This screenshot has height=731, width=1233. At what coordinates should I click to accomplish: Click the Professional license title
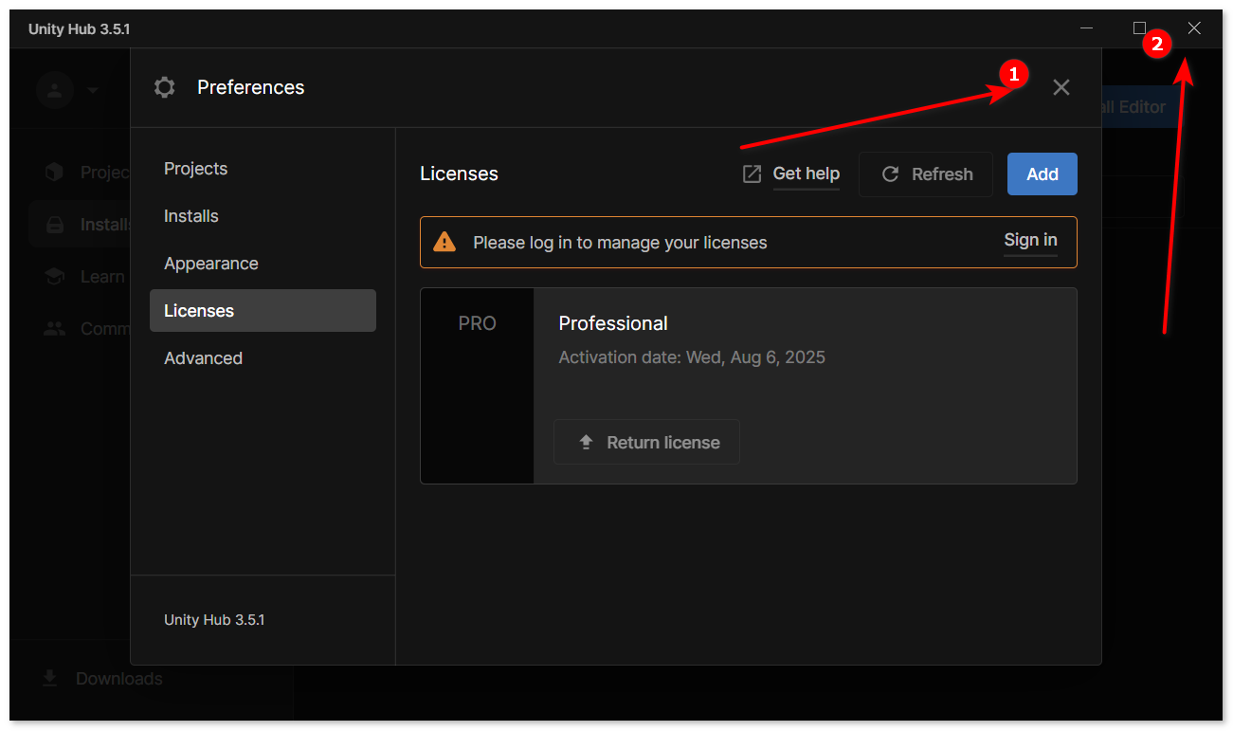click(613, 323)
